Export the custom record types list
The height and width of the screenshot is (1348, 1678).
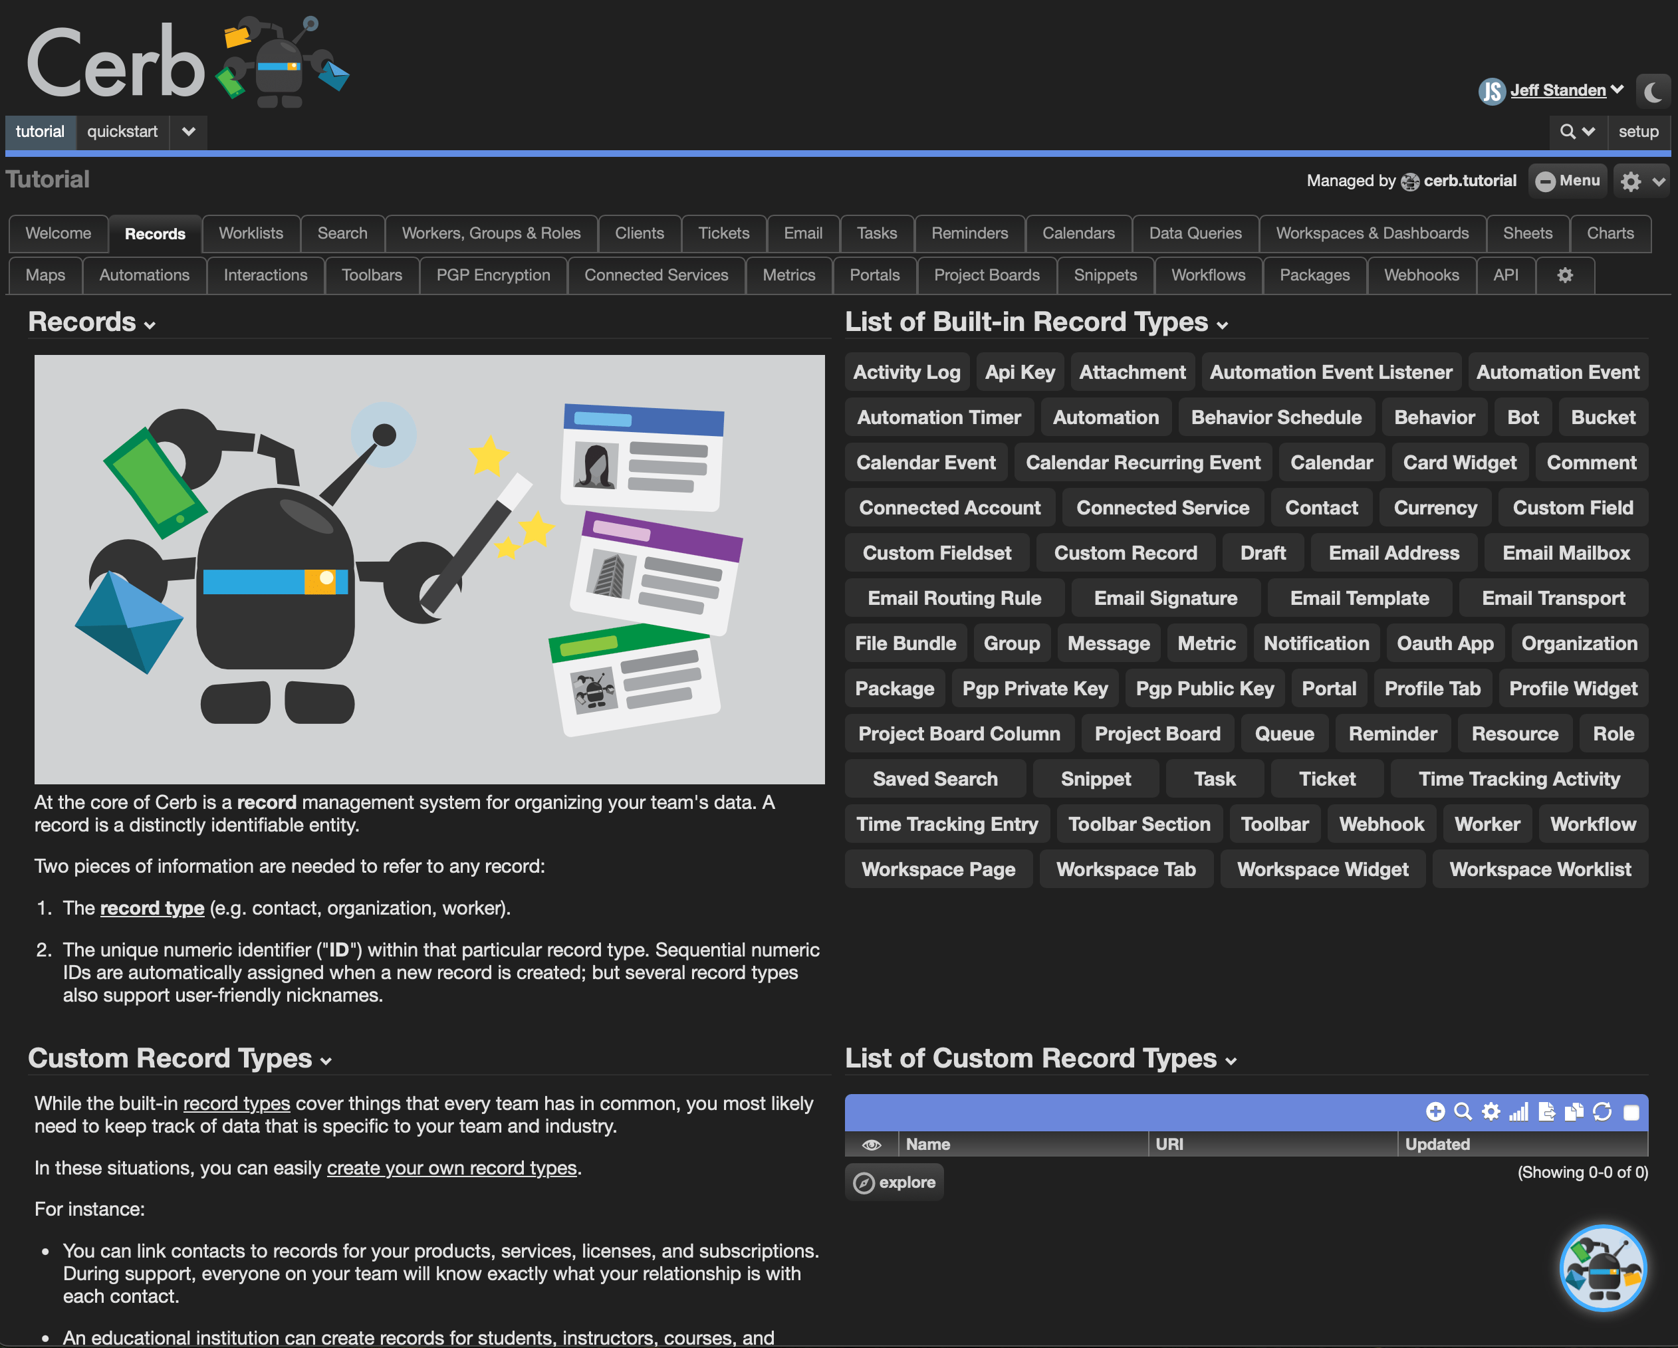click(1546, 1111)
